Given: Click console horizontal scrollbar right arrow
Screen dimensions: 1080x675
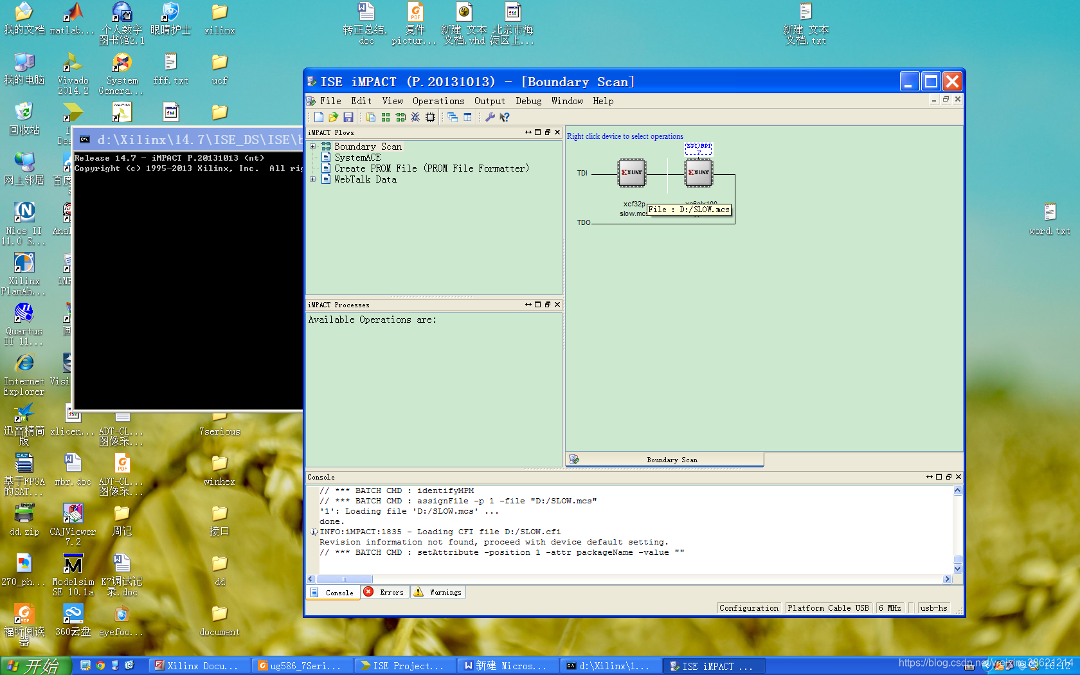Looking at the screenshot, I should (947, 579).
